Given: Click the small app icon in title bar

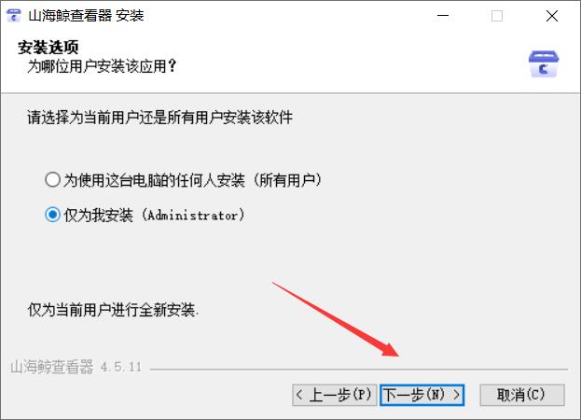Looking at the screenshot, I should pos(14,16).
